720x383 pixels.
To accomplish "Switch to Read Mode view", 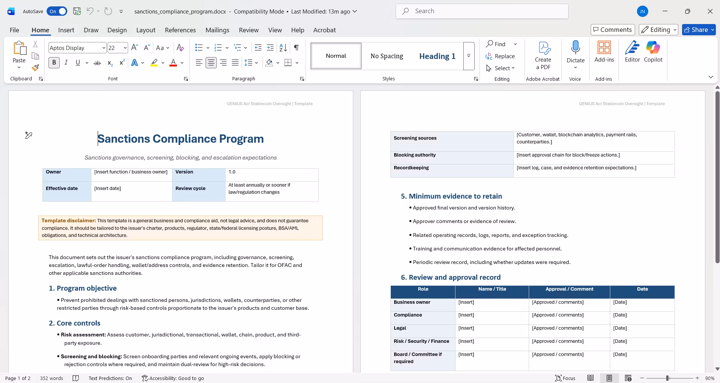I will point(591,378).
